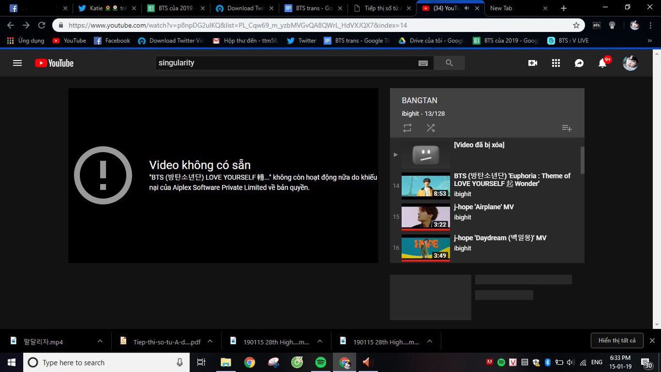Bookmark this page with the star

[576, 25]
